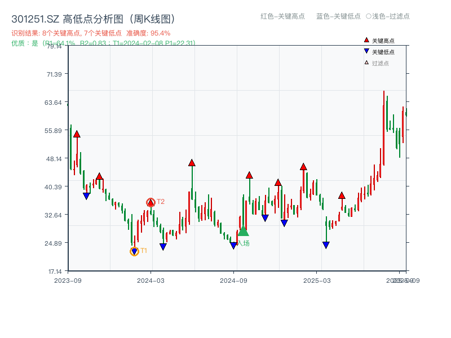The image size is (451, 338).
Task: Click the key-high triangle around May 2025
Action: [342, 195]
